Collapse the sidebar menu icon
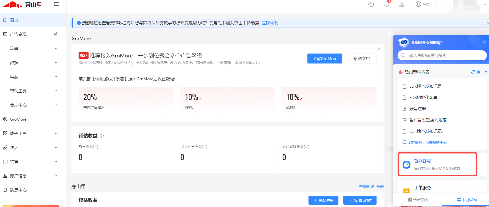 pos(56,4)
